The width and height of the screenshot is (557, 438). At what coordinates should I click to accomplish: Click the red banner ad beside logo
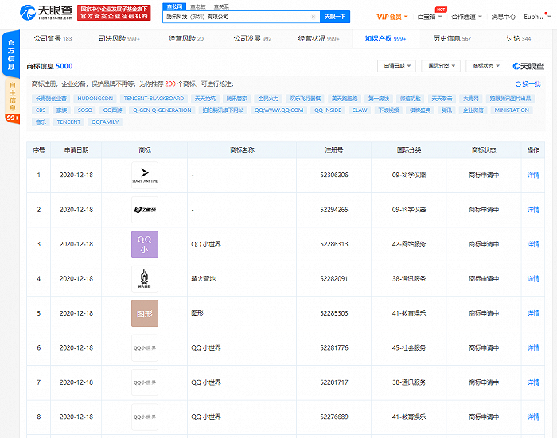114,13
